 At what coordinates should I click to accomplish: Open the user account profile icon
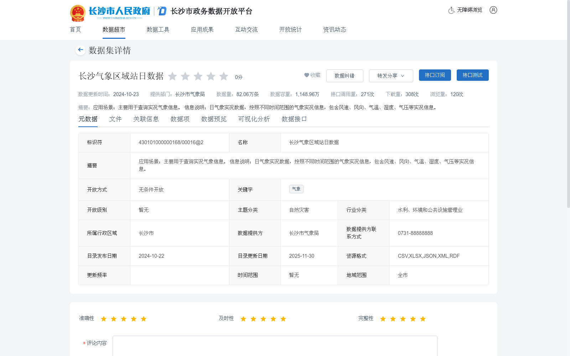[x=493, y=10]
